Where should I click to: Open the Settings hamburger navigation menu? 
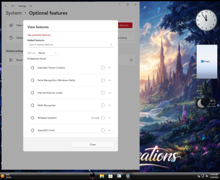coord(13,6)
